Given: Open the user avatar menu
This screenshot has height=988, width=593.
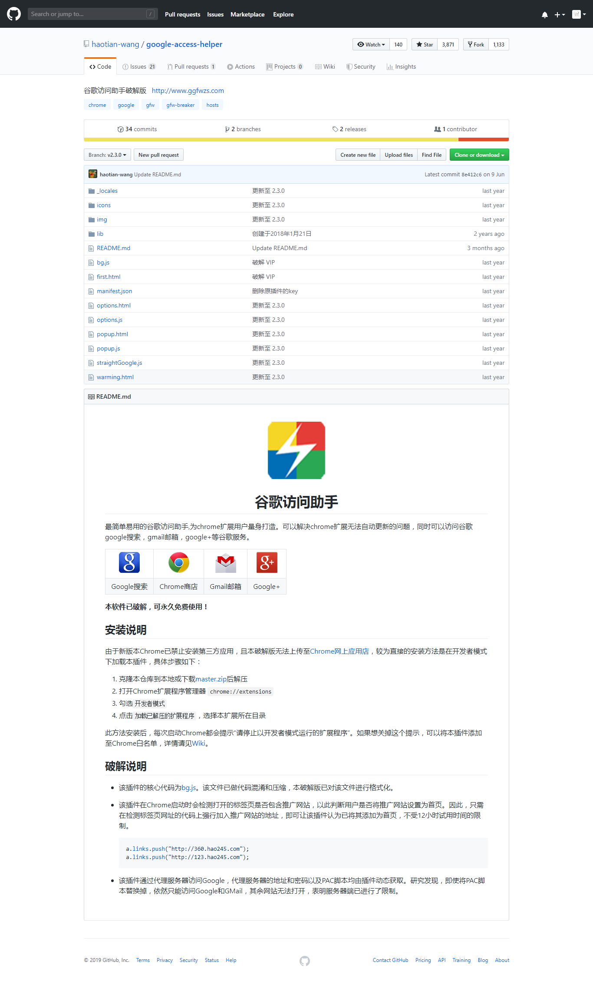Looking at the screenshot, I should (x=579, y=14).
